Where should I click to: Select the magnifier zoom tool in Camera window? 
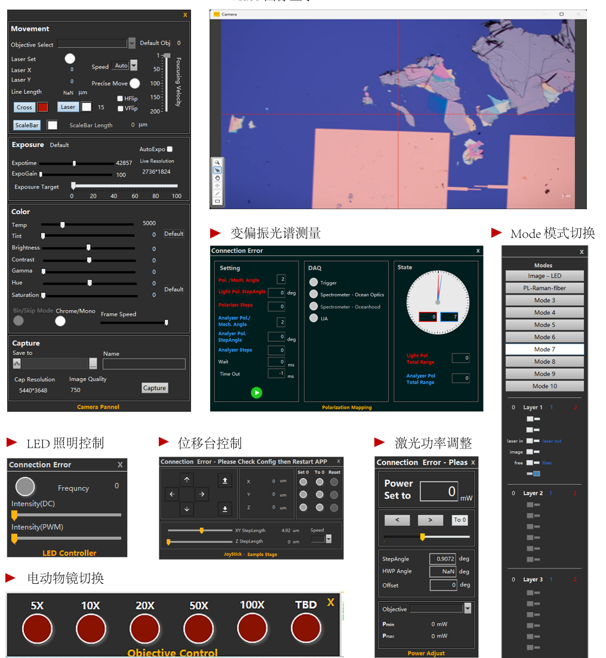(x=217, y=163)
